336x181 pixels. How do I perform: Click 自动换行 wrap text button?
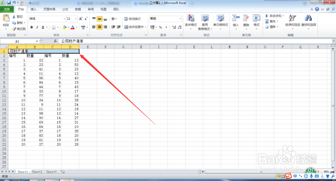[132, 19]
